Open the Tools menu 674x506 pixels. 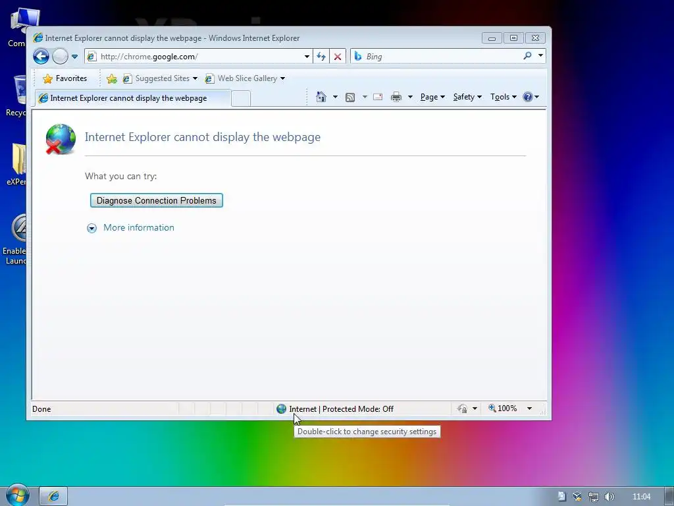pos(504,97)
